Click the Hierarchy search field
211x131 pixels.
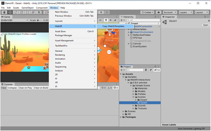(143, 20)
